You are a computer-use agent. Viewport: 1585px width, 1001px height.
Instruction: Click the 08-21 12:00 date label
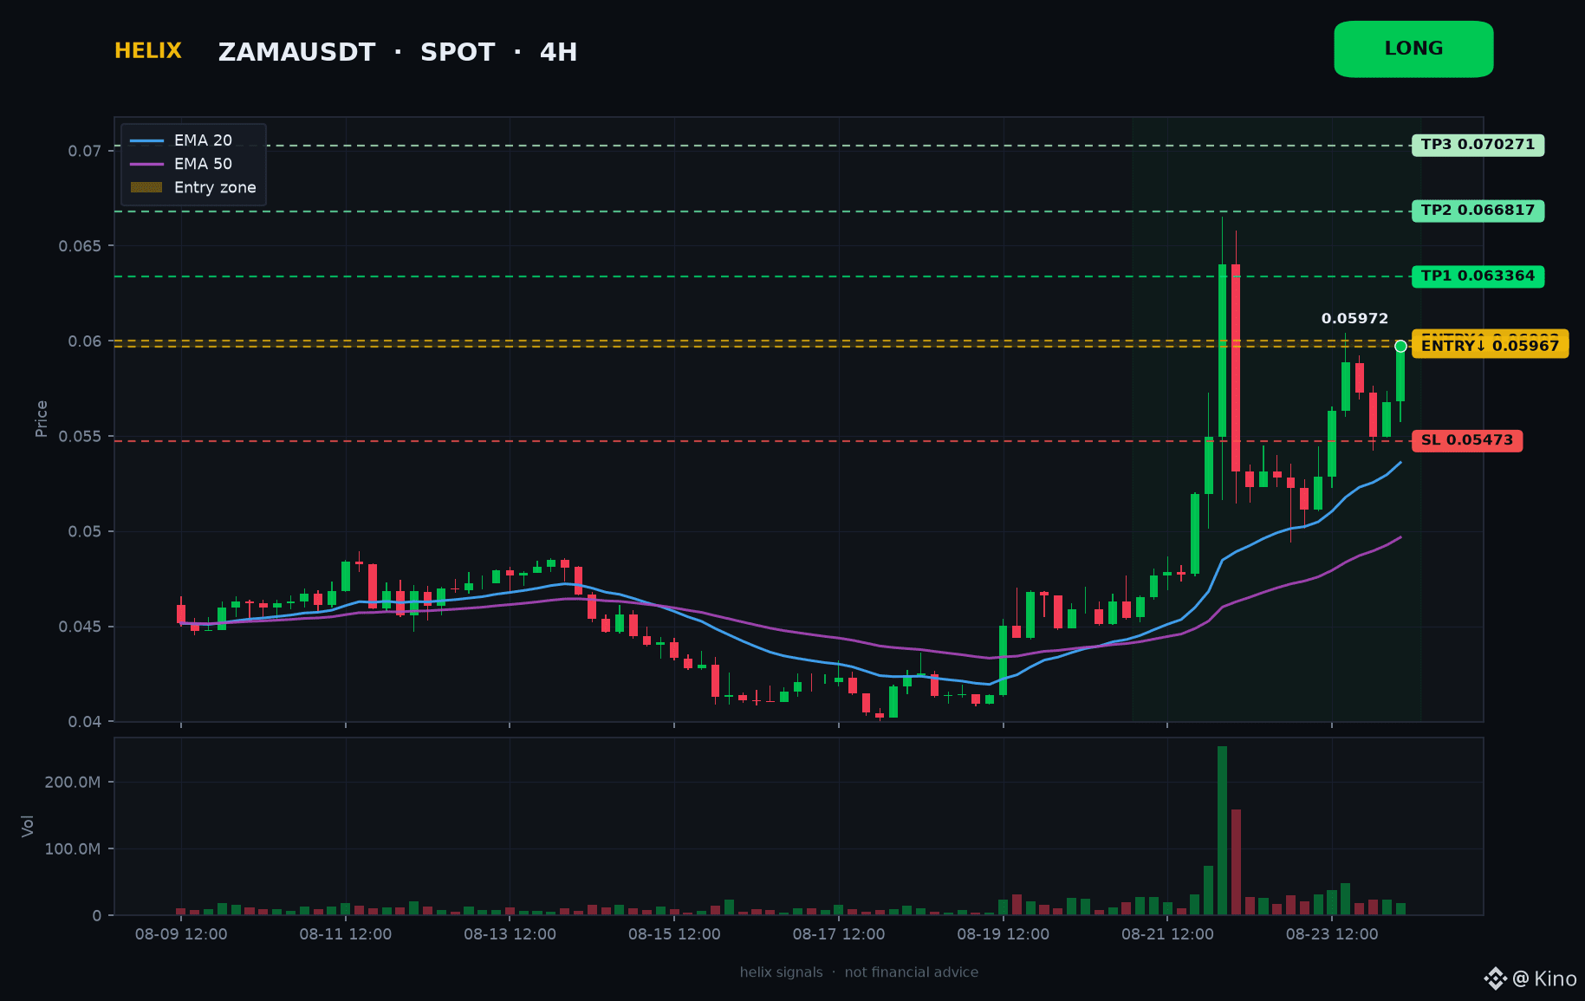pos(1167,934)
